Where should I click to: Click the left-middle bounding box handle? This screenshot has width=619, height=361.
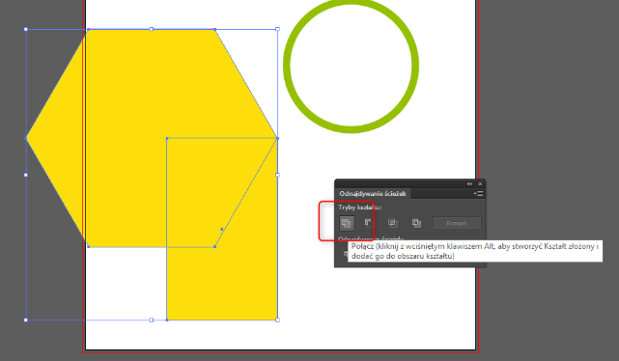pos(26,175)
